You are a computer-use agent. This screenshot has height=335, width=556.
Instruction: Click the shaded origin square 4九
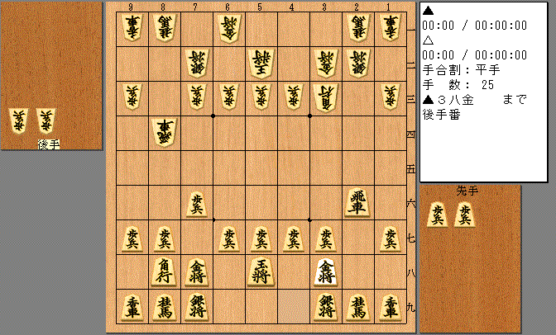293,307
